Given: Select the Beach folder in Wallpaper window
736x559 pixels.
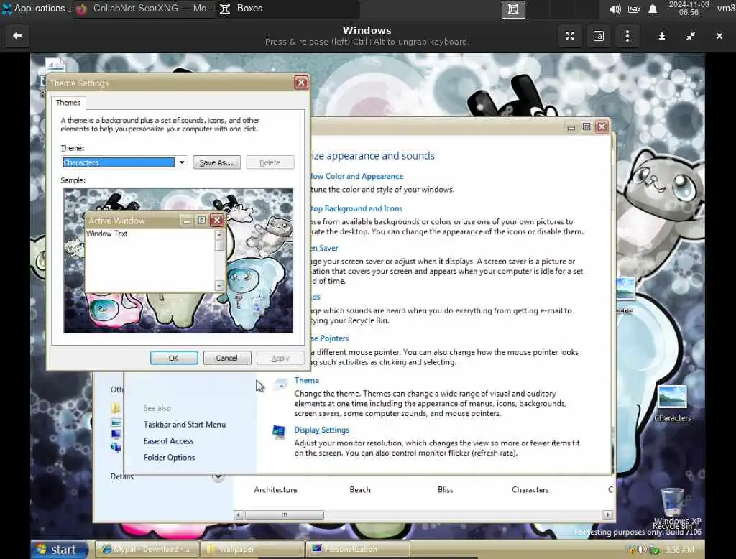Looking at the screenshot, I should (360, 490).
